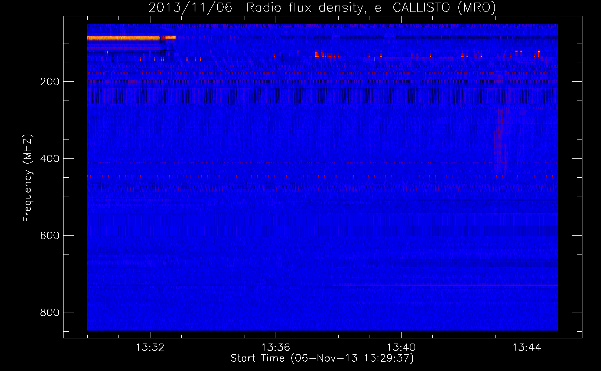This screenshot has height=371, width=601.
Task: Click the 13:32 time tick label
Action: click(x=150, y=348)
